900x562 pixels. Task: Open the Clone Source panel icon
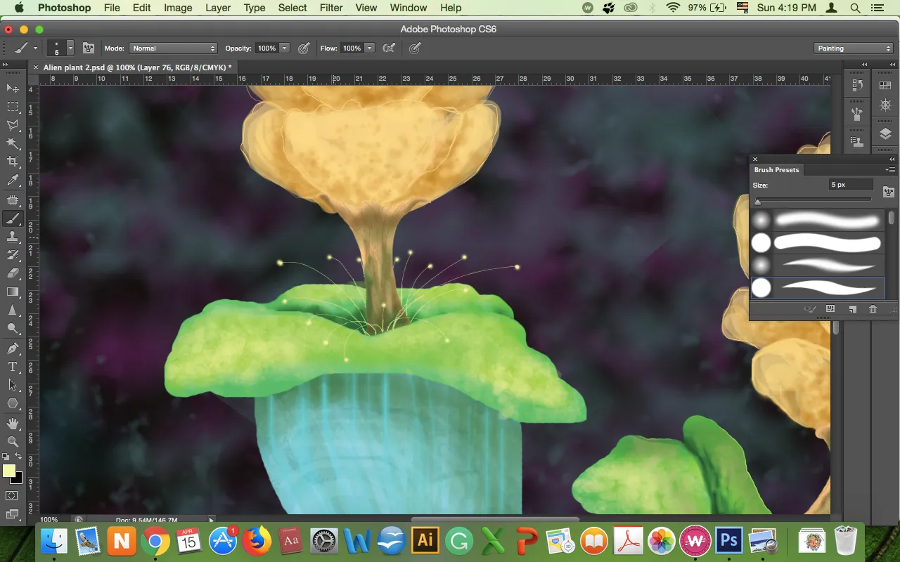tap(857, 142)
